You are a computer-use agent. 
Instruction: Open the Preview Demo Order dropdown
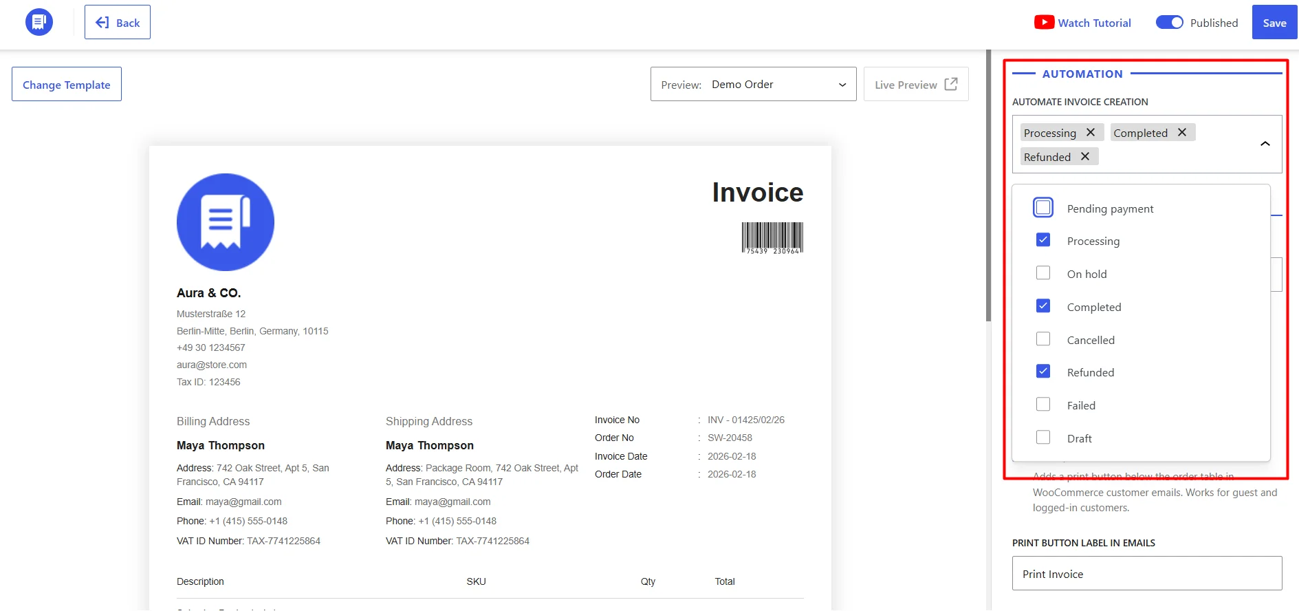753,84
